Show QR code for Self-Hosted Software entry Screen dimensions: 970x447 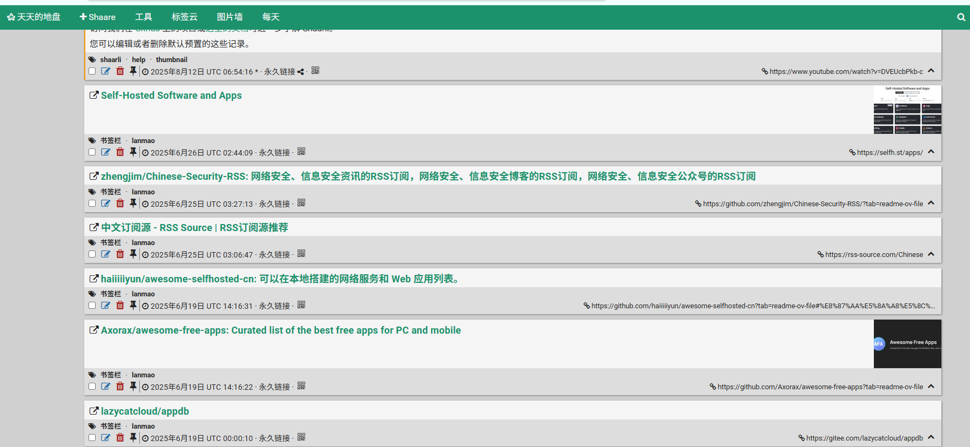tap(301, 152)
